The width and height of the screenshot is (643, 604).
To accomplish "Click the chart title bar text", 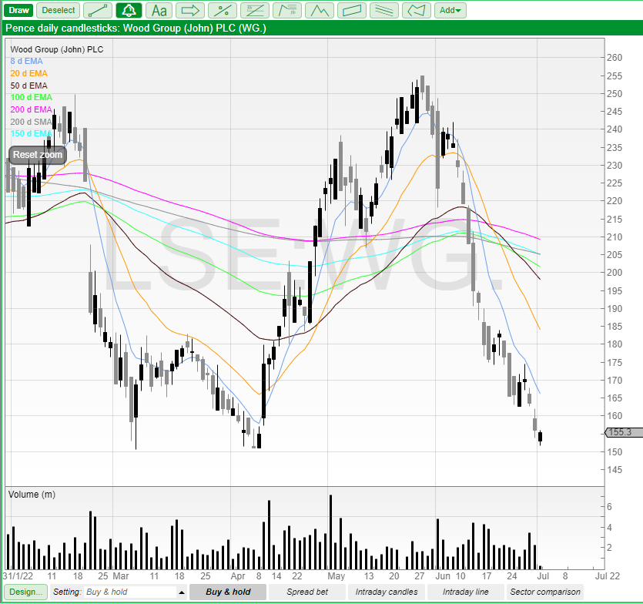I will click(136, 29).
